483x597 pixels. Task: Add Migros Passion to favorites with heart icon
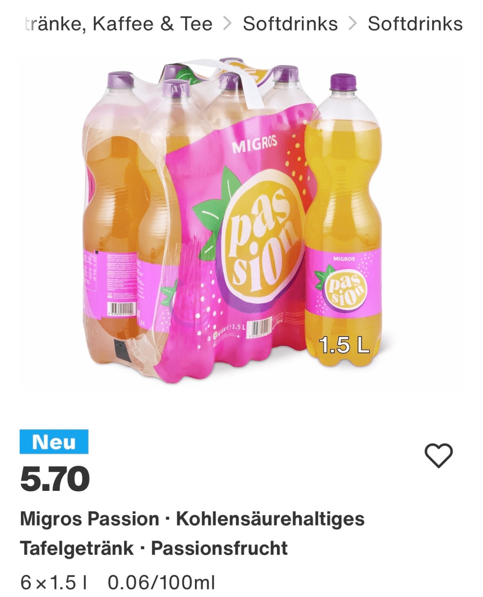438,455
